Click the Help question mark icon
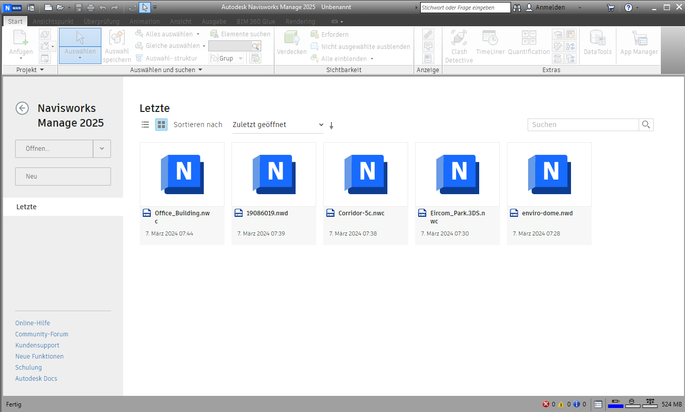The image size is (685, 412). 629,8
